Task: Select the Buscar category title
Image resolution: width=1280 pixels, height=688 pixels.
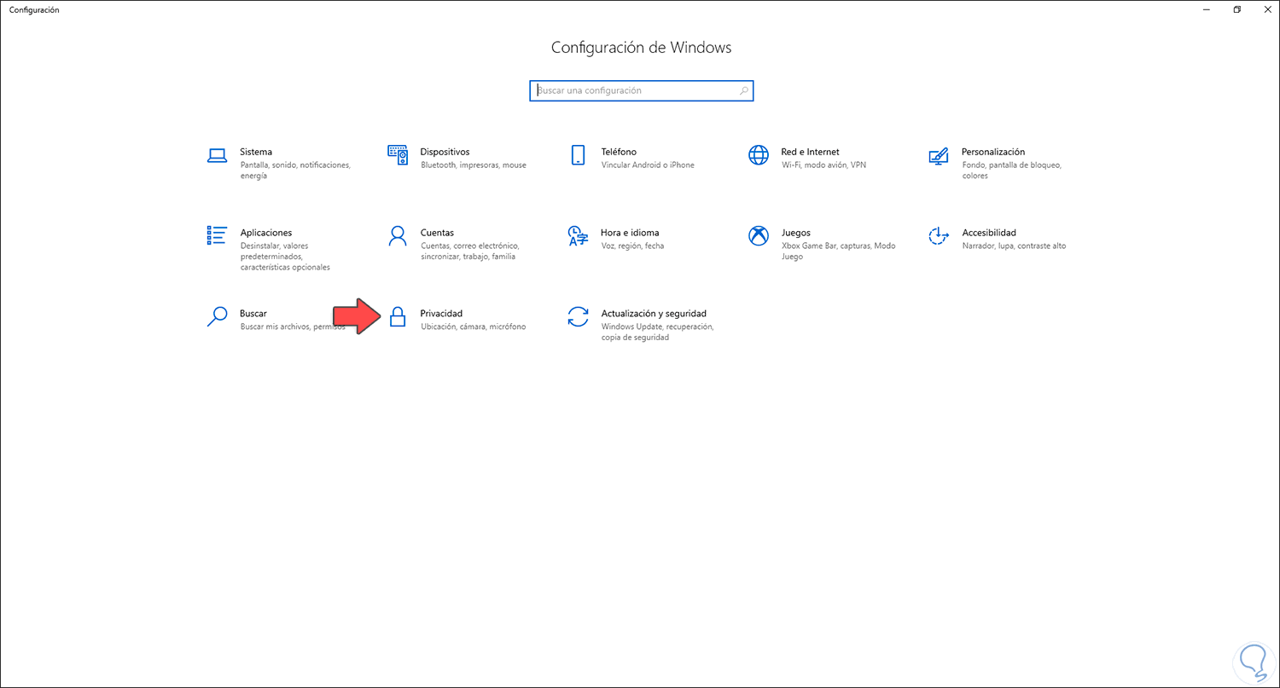Action: (253, 314)
